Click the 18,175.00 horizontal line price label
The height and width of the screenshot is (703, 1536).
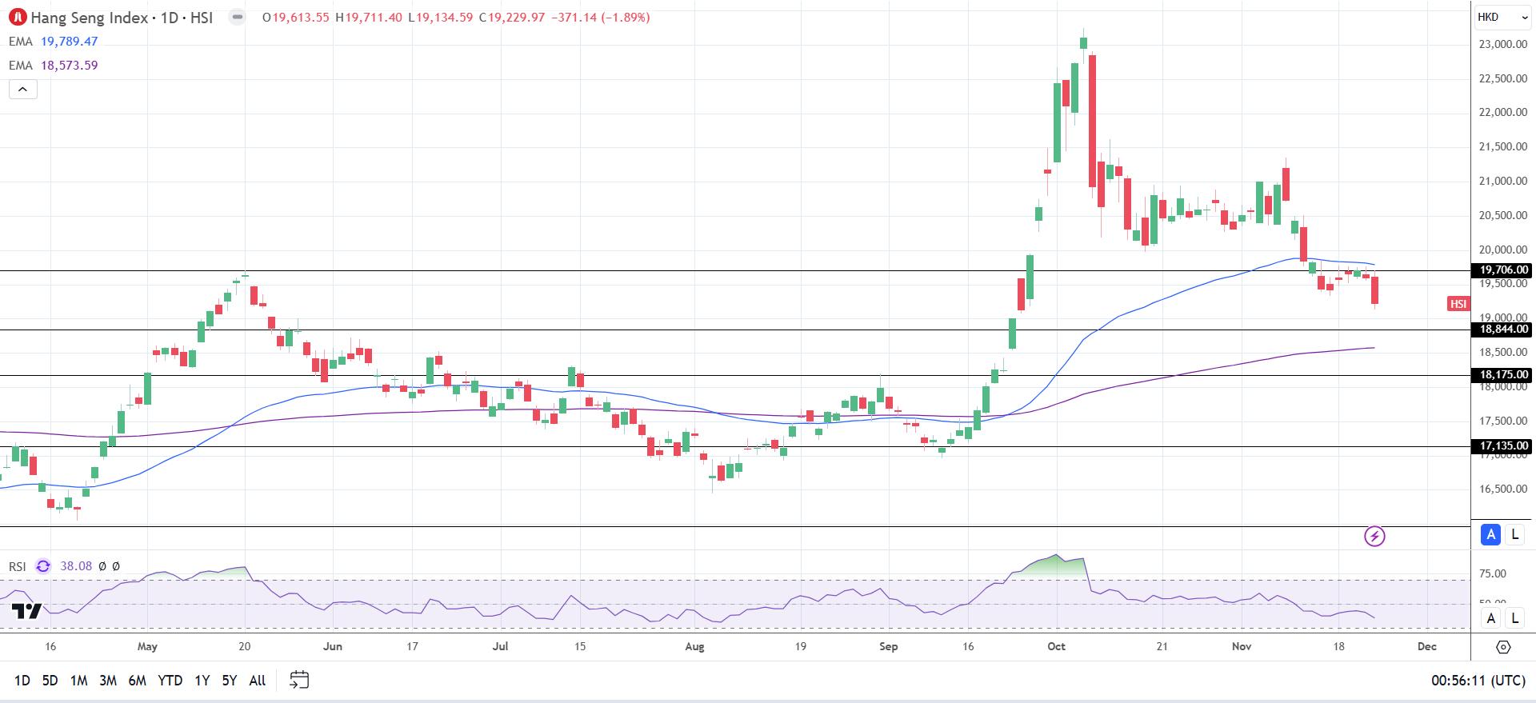[1502, 374]
